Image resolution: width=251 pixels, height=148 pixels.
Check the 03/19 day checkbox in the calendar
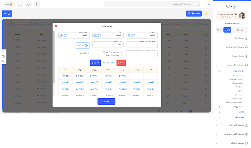[68, 89]
